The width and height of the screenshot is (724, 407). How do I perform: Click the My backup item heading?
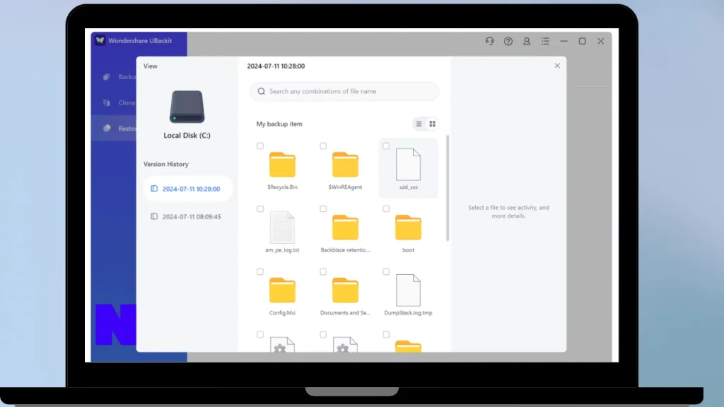279,124
